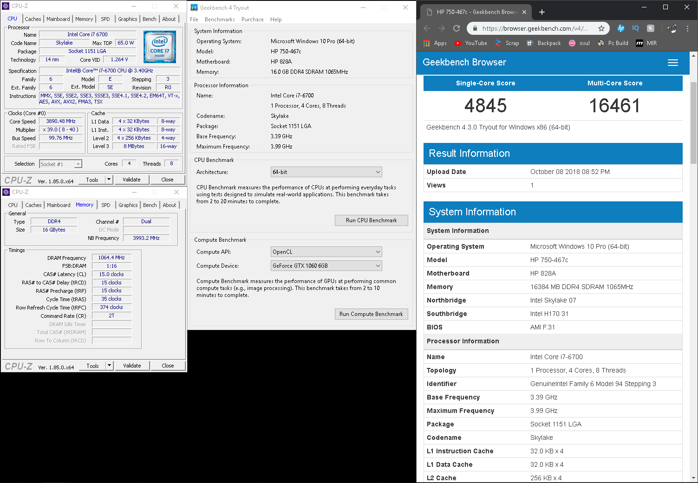Switch to Caches tab in upper CPU-Z
Screen dimensions: 698x483
coord(33,19)
